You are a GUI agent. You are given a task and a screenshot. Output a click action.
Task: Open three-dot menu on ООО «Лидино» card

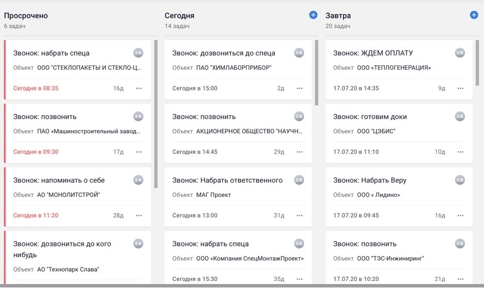[x=460, y=216]
